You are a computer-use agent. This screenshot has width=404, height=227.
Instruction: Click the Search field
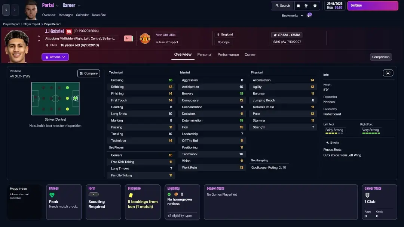click(x=283, y=6)
